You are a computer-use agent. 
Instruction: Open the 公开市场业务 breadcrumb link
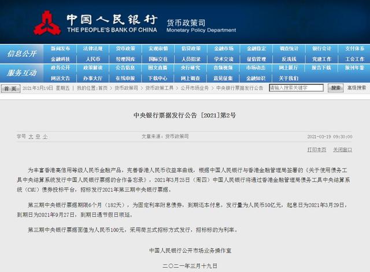(194, 88)
